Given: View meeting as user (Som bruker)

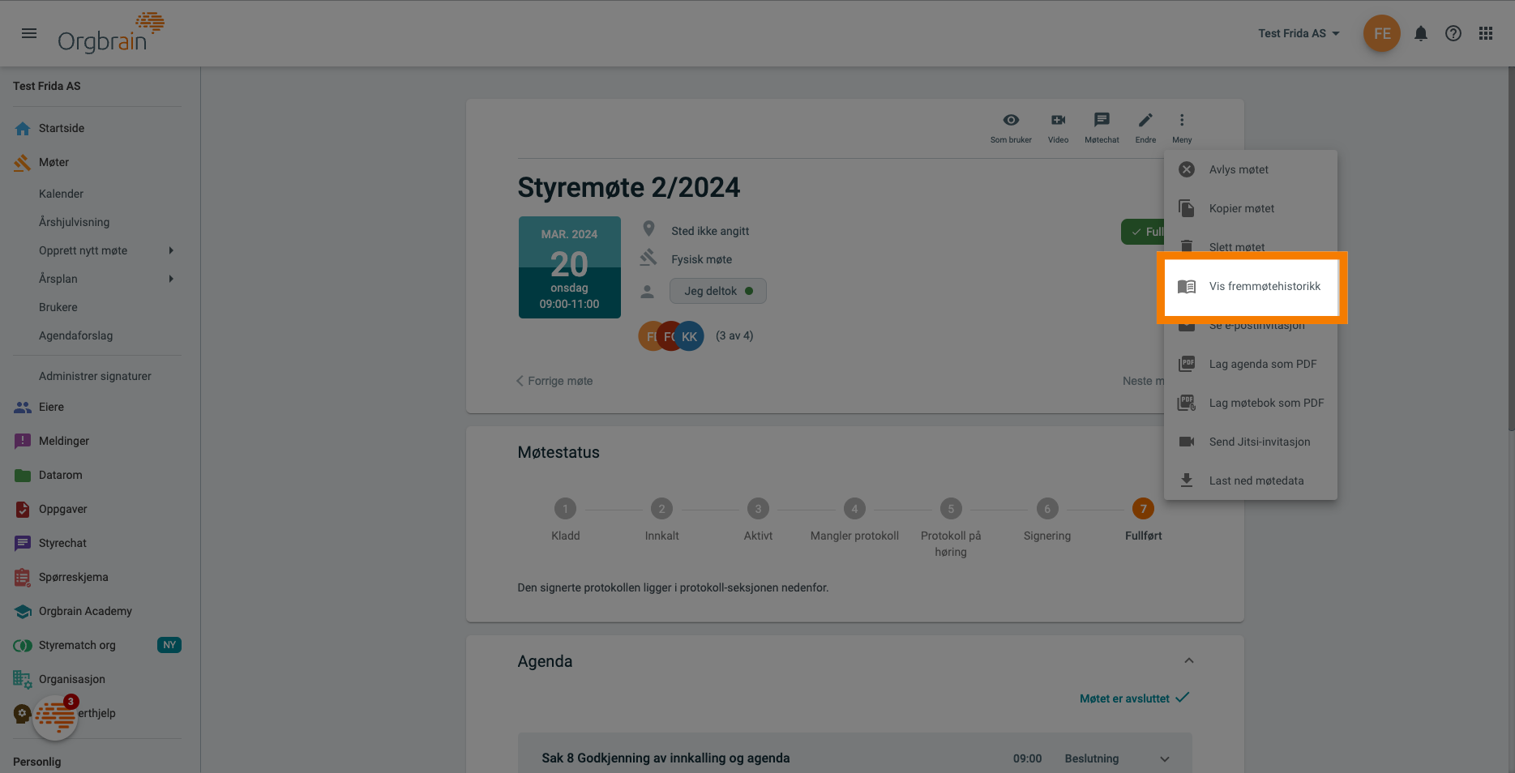Looking at the screenshot, I should point(1011,128).
